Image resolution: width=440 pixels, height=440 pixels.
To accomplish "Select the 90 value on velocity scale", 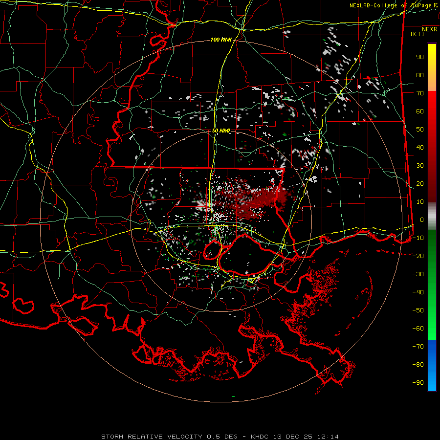I will click(420, 57).
